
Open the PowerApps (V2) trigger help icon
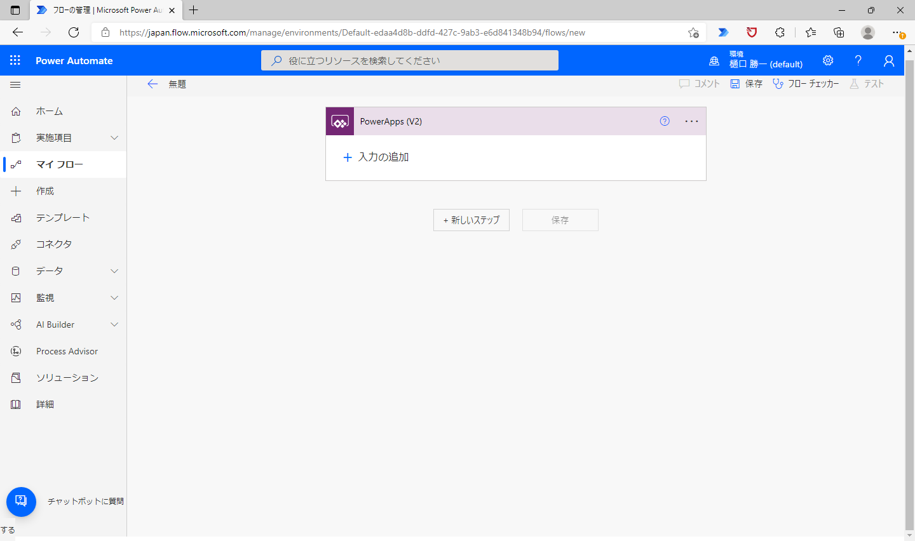point(665,121)
